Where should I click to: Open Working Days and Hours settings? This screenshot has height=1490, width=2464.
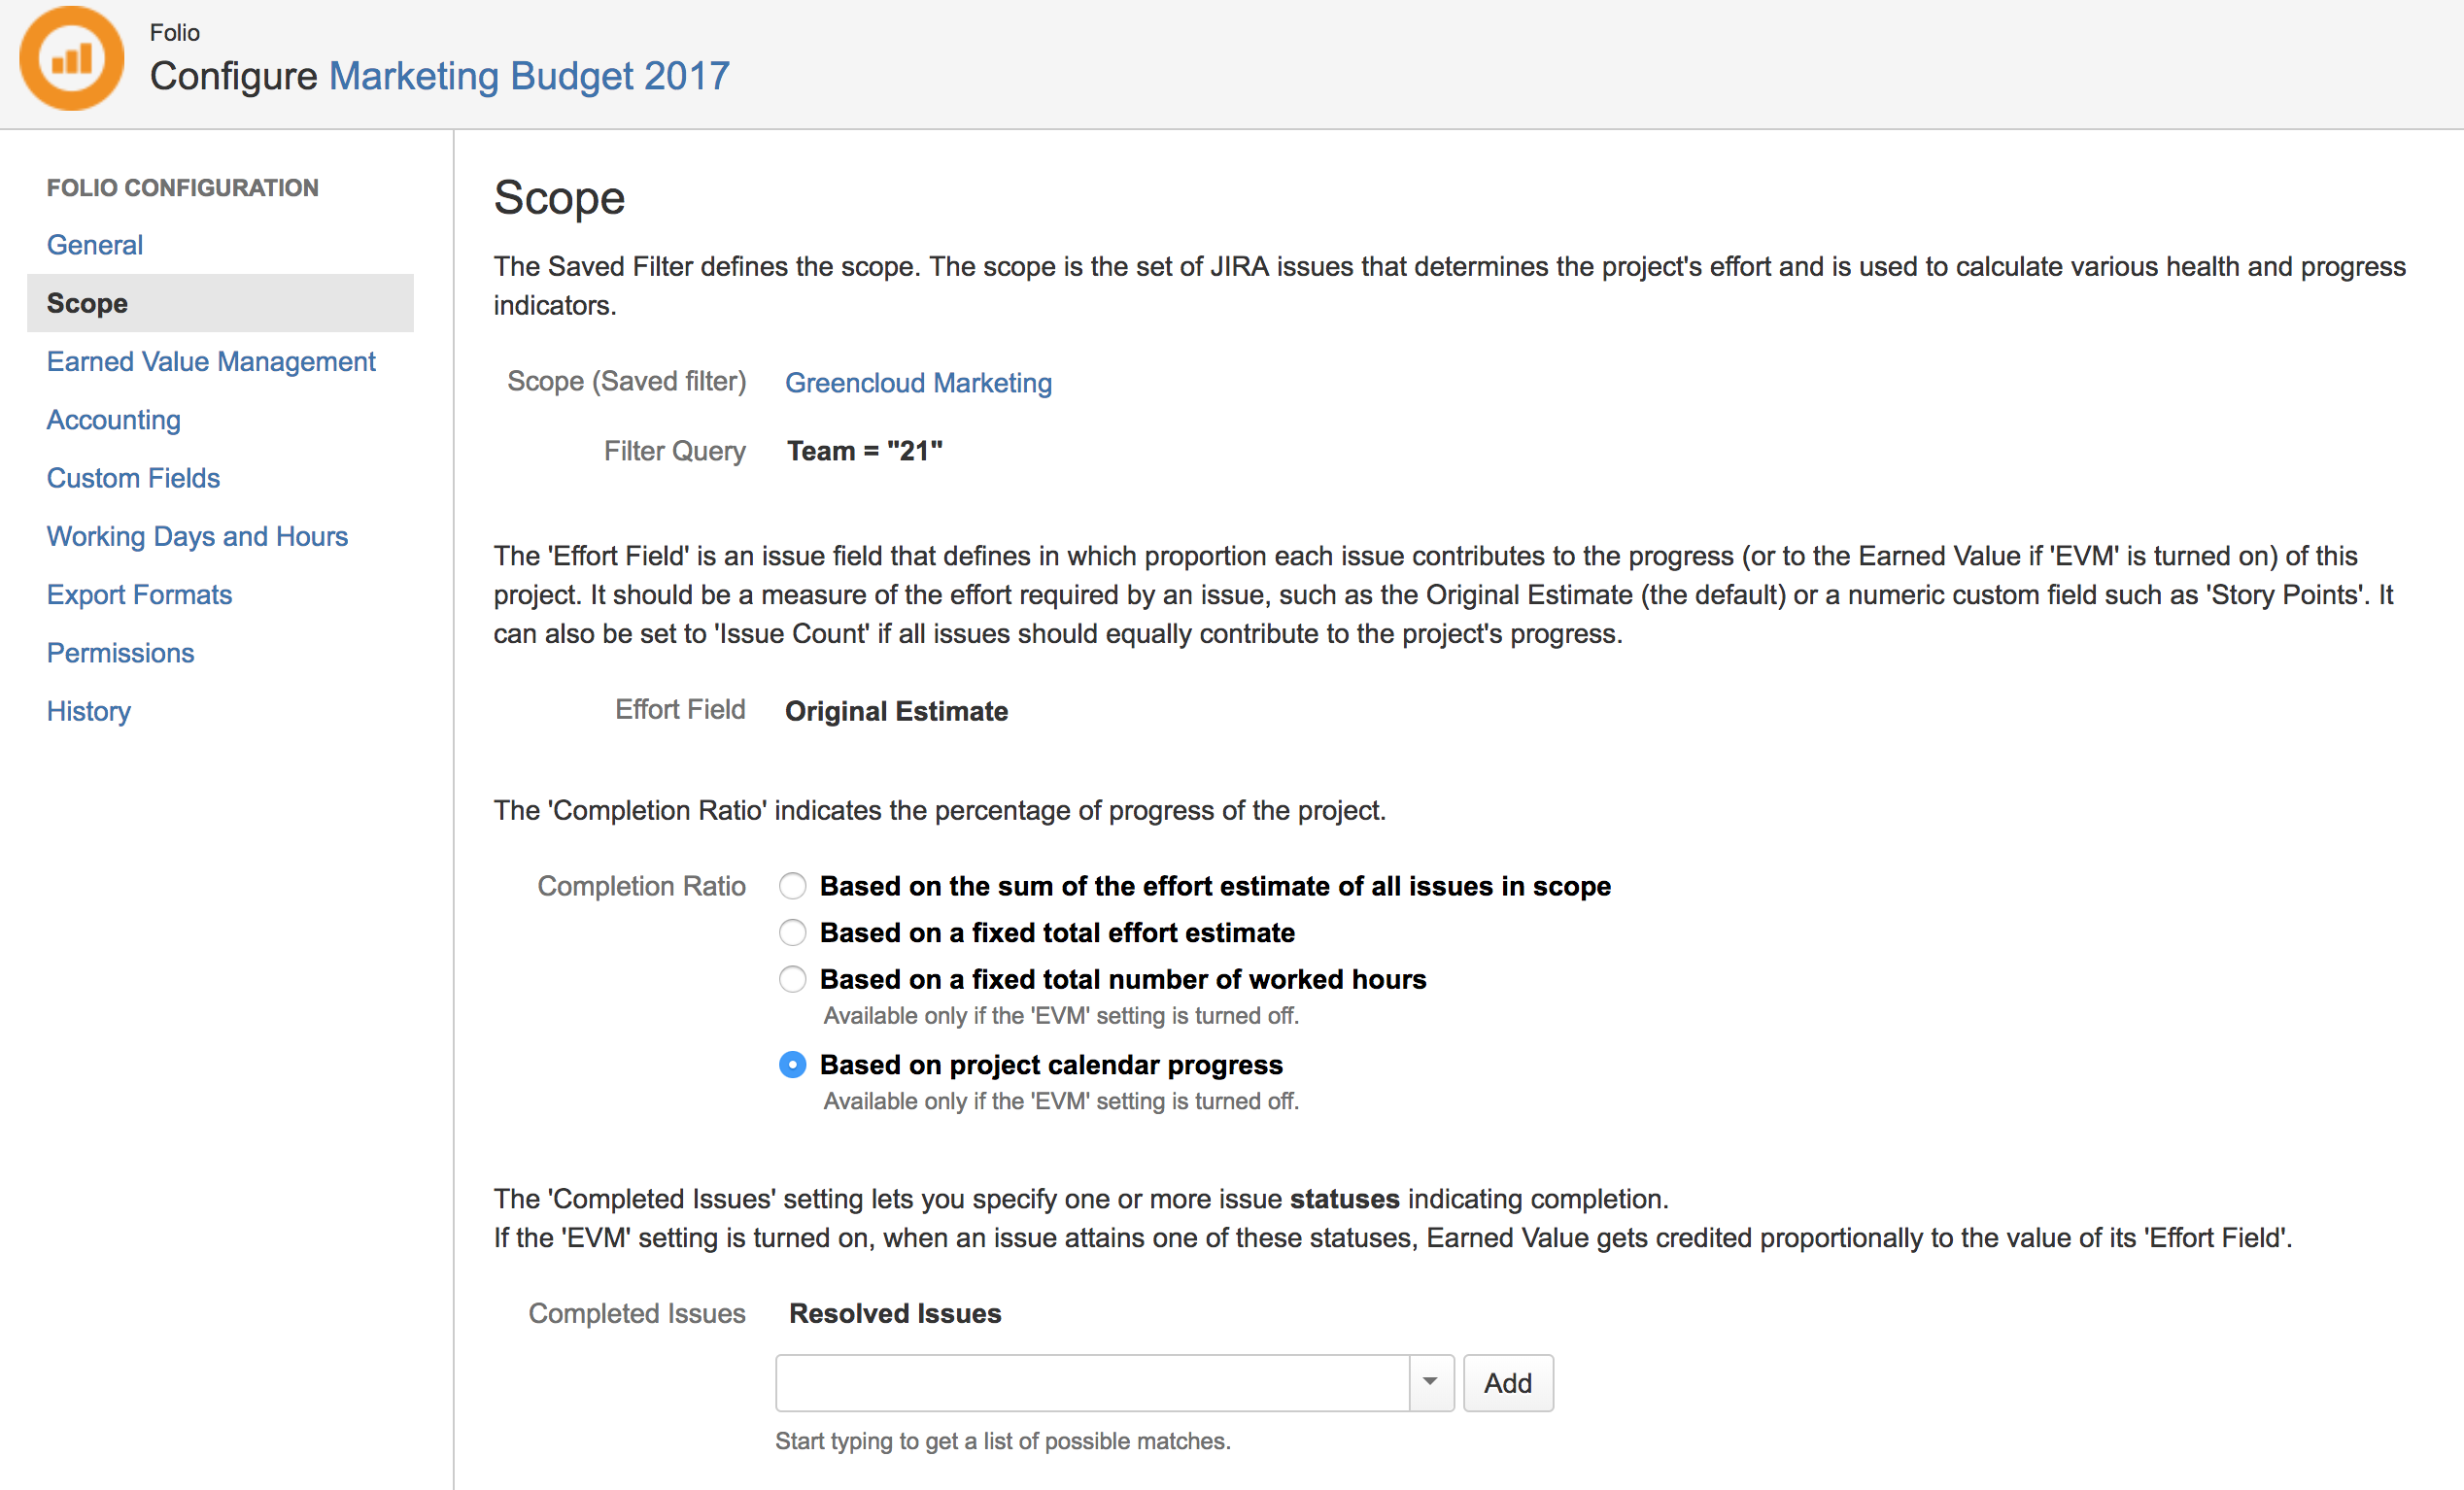coord(197,536)
